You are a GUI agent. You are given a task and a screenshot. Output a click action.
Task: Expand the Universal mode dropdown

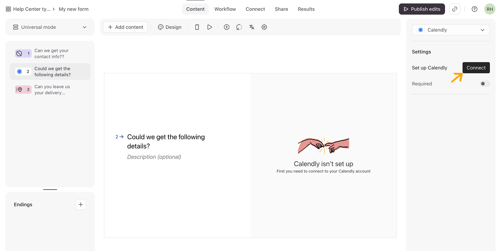click(x=50, y=27)
